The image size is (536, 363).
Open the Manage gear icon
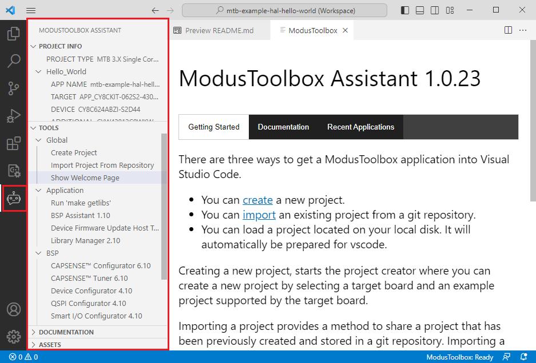pos(14,337)
